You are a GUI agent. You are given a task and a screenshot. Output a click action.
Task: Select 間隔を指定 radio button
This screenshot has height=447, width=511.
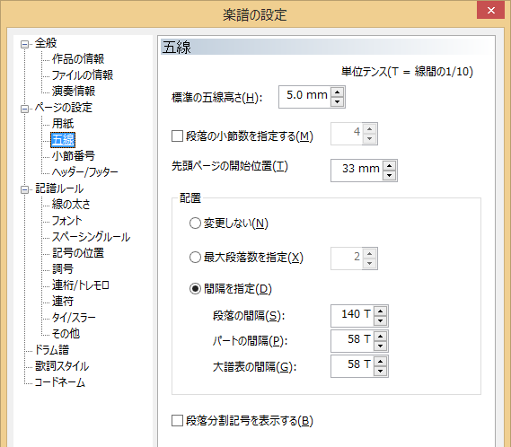[x=195, y=289]
